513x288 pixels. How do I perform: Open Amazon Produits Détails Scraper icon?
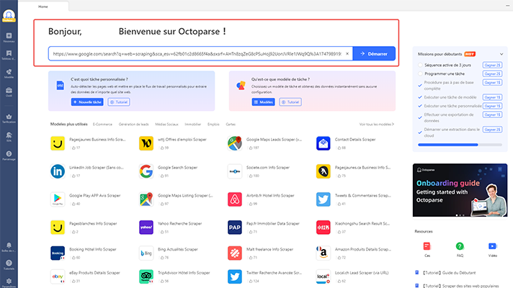tap(324, 253)
